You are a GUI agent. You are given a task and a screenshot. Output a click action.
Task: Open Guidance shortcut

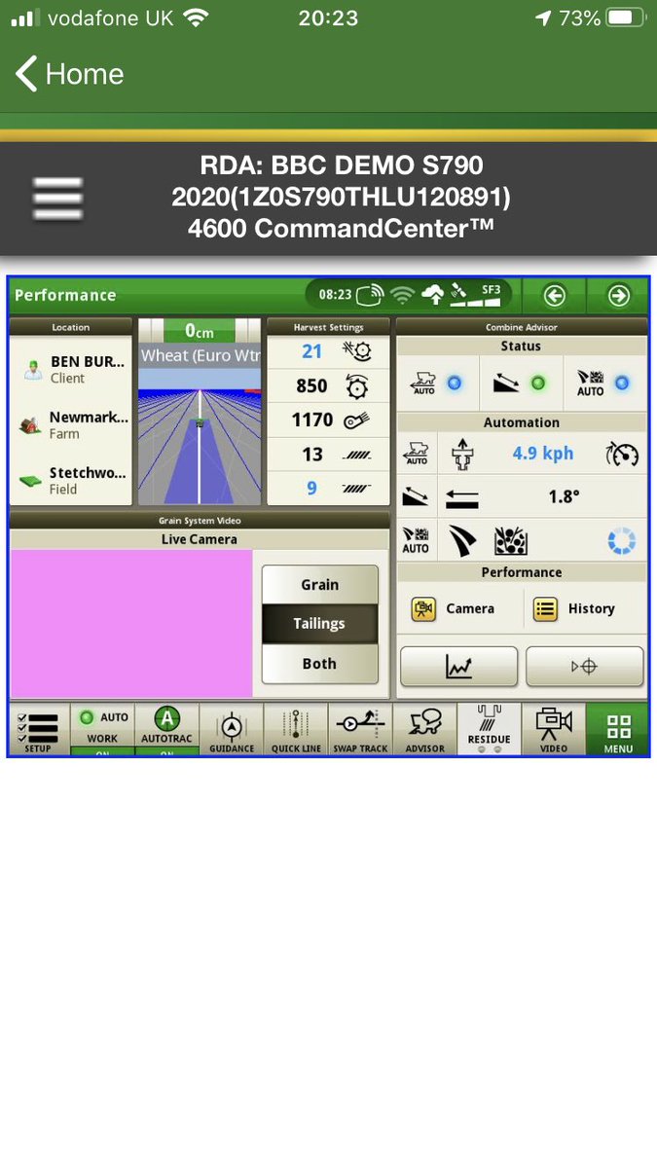232,729
